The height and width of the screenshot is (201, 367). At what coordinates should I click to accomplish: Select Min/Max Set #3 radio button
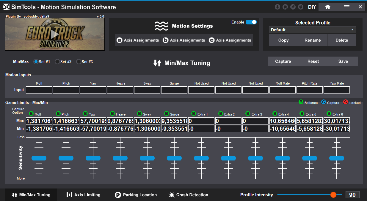(x=79, y=62)
